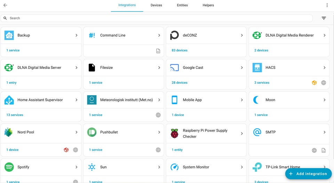The height and width of the screenshot is (183, 334).
Task: Open the 83 devices link for deCONZ
Action: pos(180,50)
